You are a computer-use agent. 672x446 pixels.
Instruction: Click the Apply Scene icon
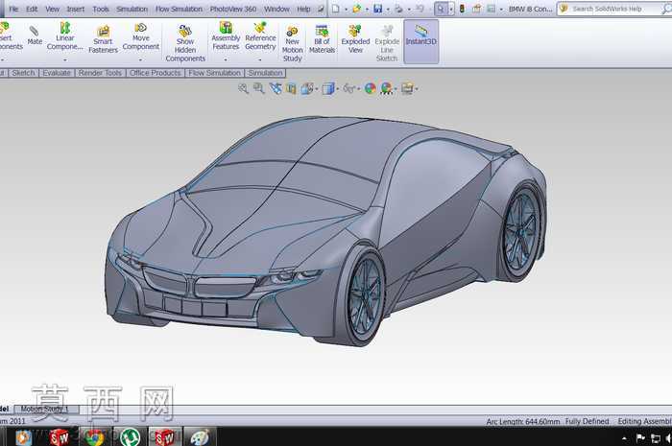pyautogui.click(x=386, y=88)
